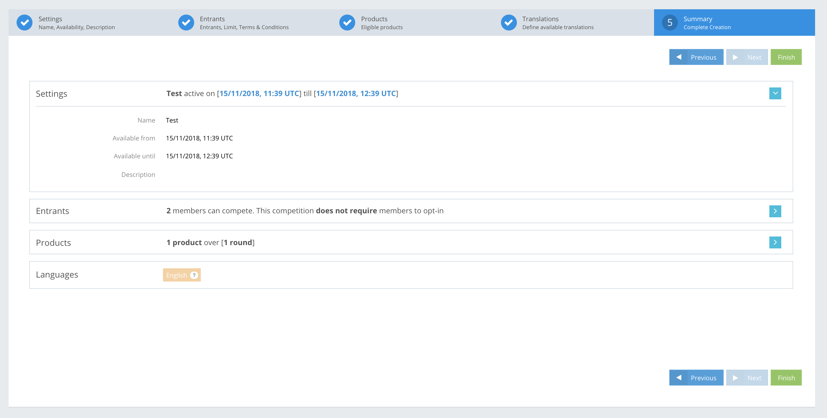Click the bottom Previous button label
The image size is (827, 418).
pos(703,378)
